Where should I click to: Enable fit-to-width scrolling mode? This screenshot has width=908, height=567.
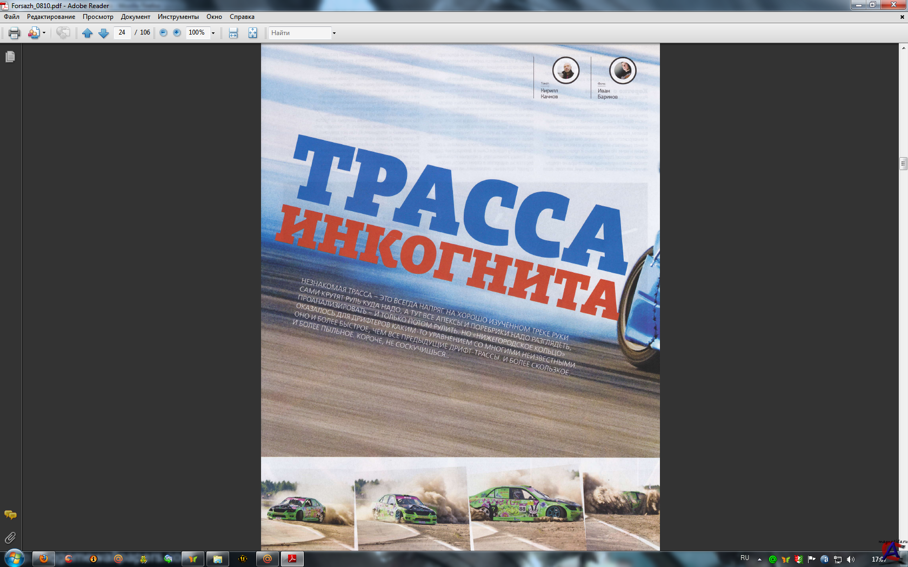point(233,33)
